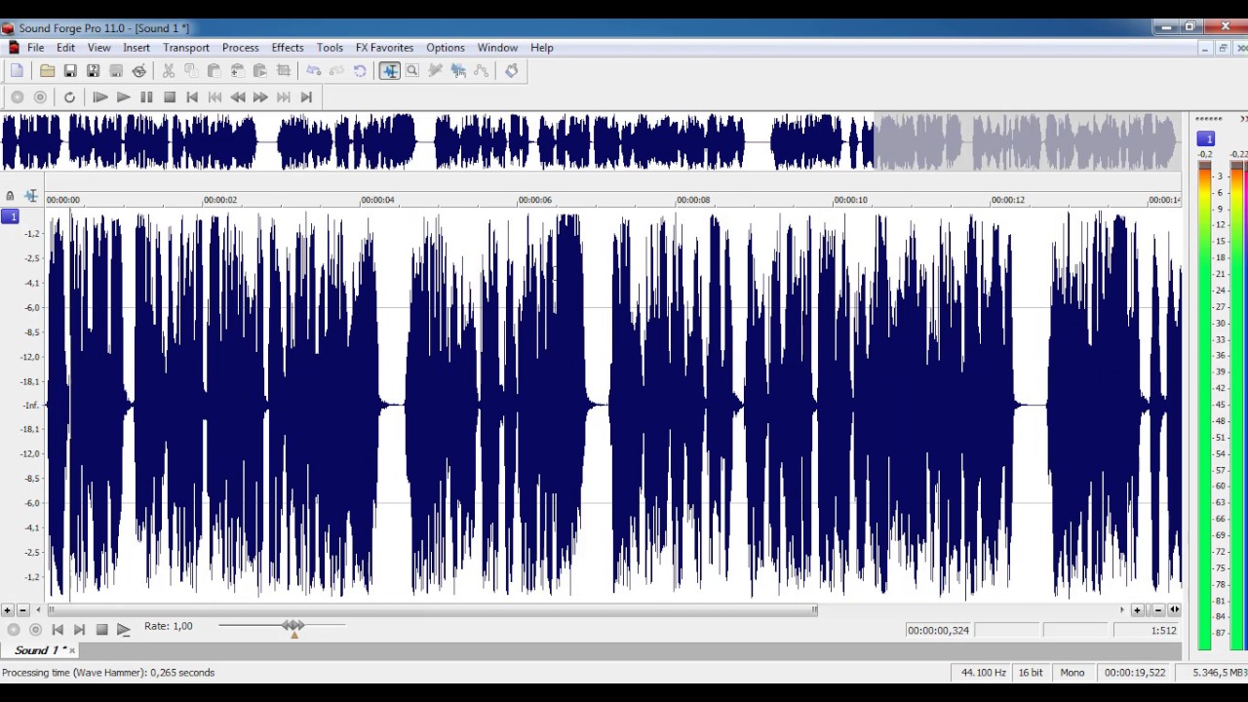Open the FX Favorites menu
The image size is (1248, 702).
click(384, 48)
